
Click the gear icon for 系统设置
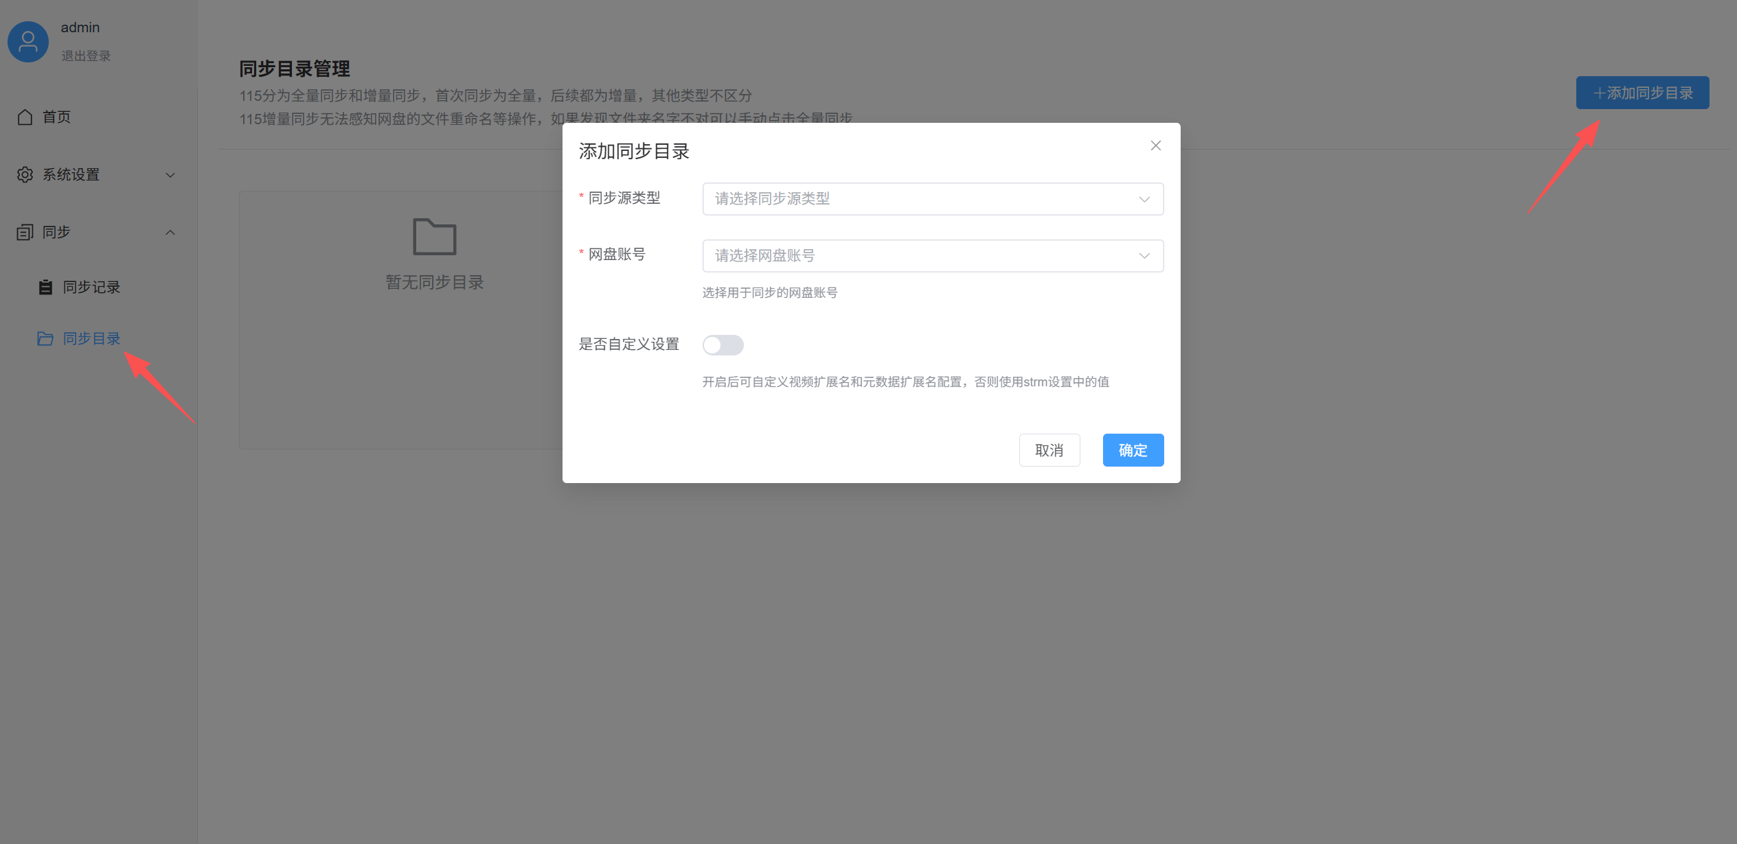click(x=25, y=175)
